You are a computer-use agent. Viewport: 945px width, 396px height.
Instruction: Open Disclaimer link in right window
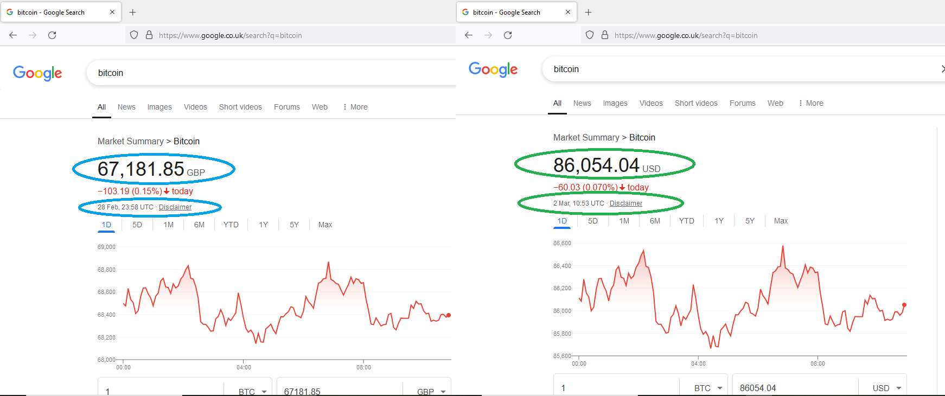coord(626,203)
